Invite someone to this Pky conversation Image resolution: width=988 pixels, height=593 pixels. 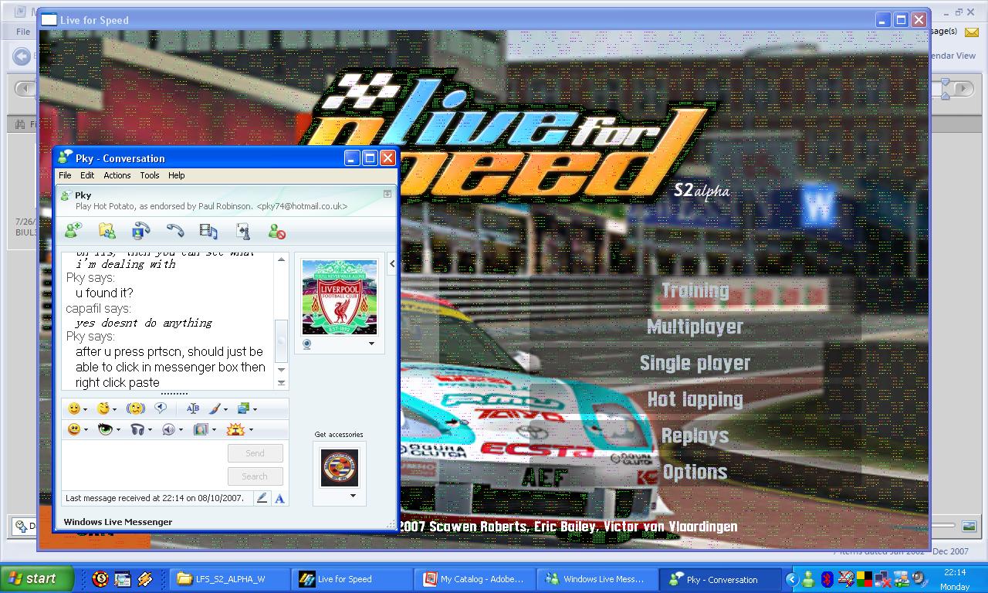[x=73, y=230]
